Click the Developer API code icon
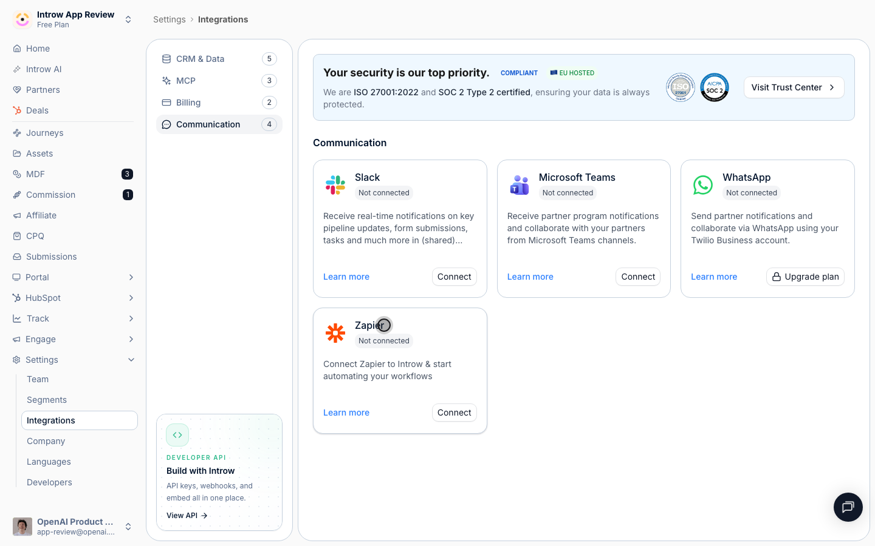The width and height of the screenshot is (875, 546). point(177,435)
